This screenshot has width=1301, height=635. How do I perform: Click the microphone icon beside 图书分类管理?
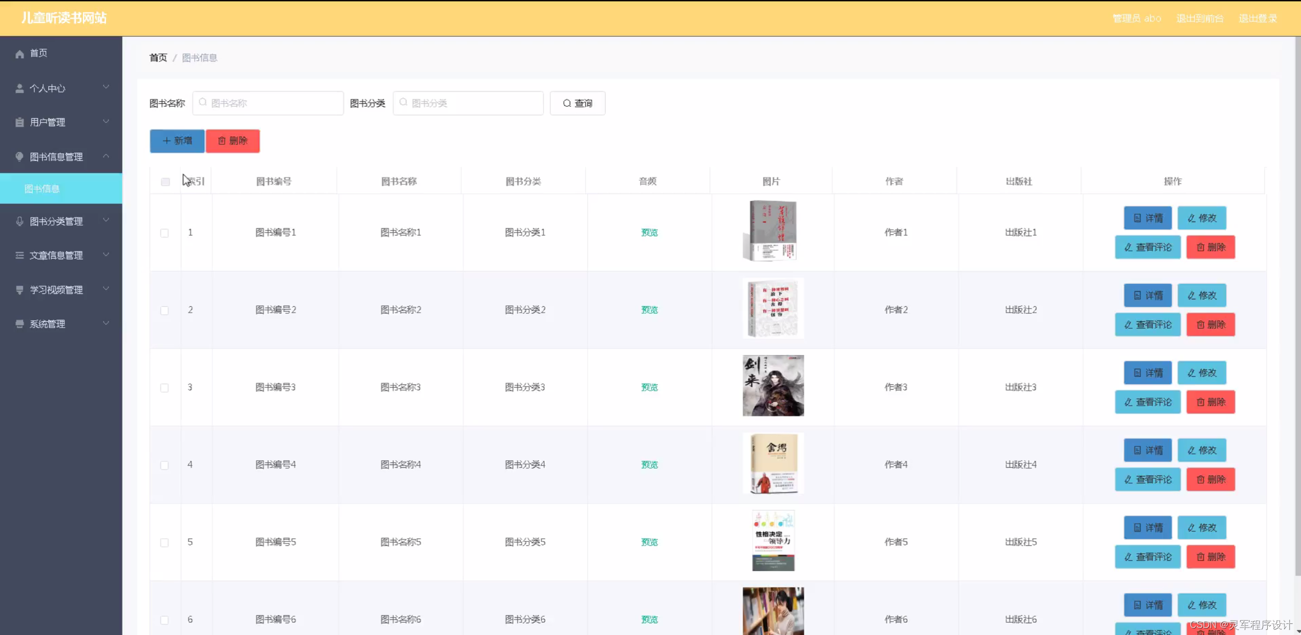click(x=20, y=221)
